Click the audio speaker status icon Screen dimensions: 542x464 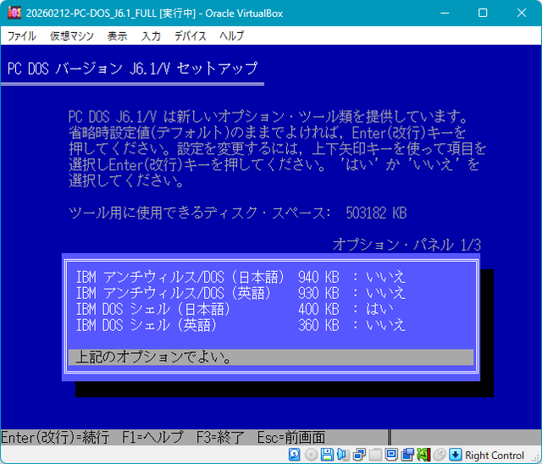(343, 455)
